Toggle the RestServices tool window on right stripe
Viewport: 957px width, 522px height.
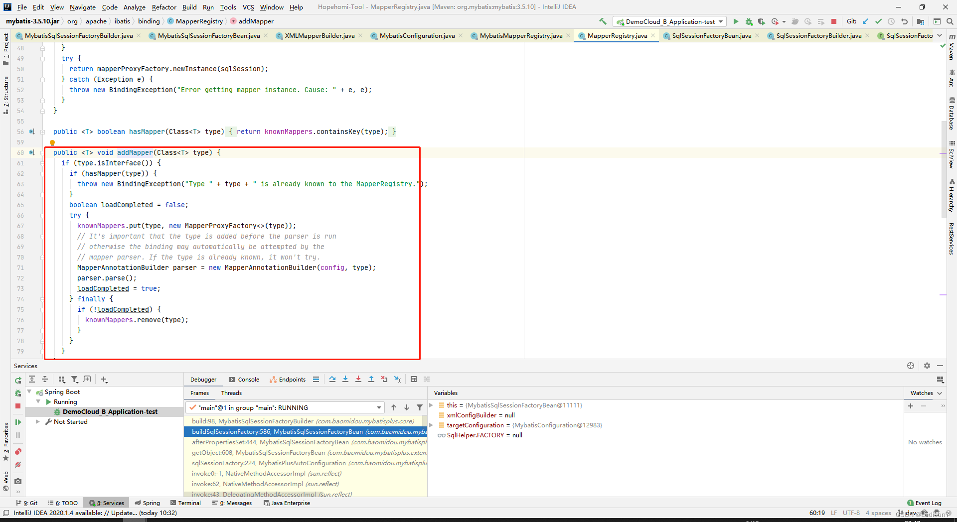click(952, 239)
